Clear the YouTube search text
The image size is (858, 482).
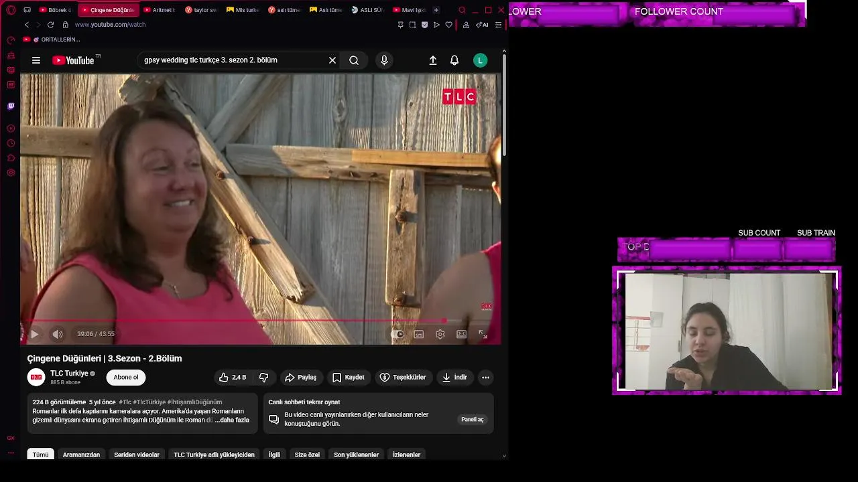tap(332, 60)
